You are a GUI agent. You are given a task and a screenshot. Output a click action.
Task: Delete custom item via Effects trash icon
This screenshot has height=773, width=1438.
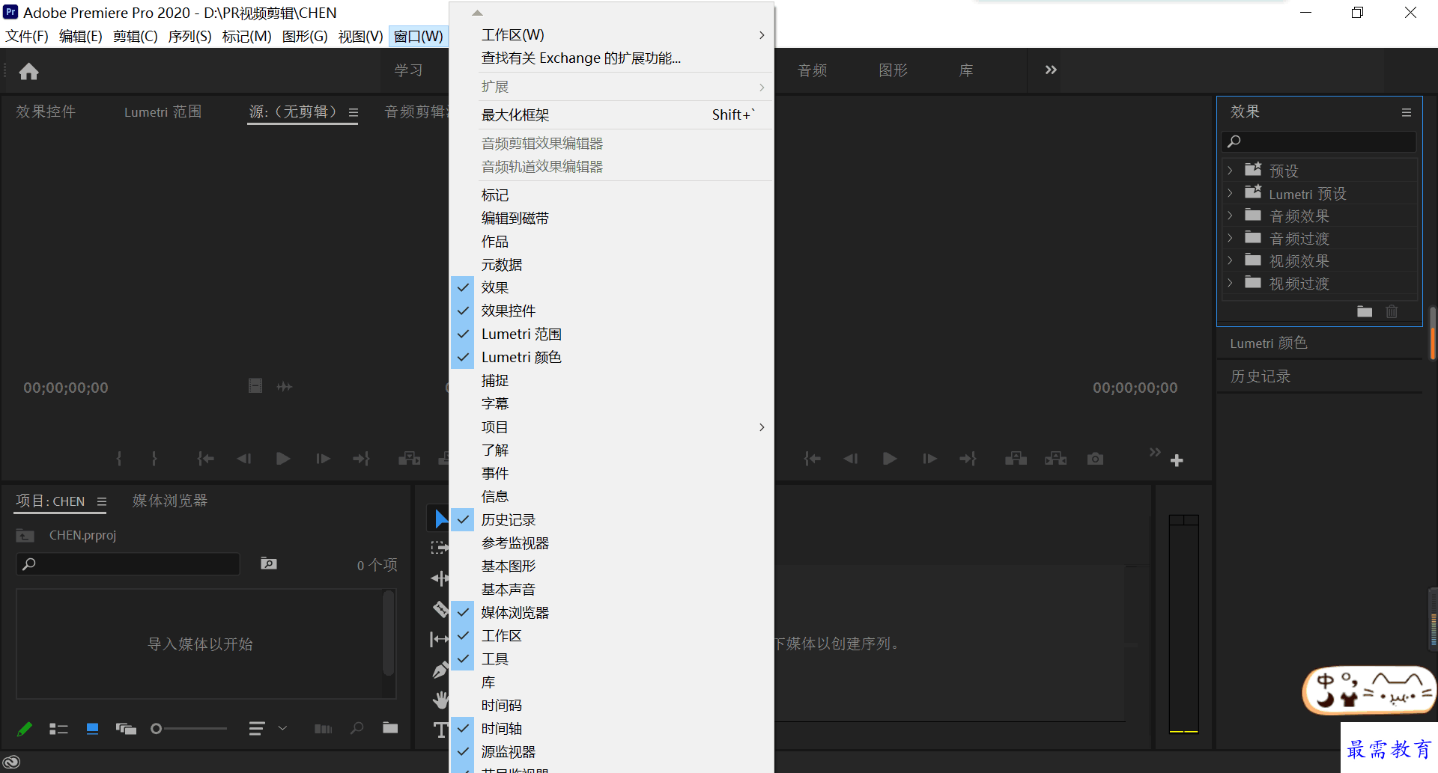click(x=1392, y=311)
